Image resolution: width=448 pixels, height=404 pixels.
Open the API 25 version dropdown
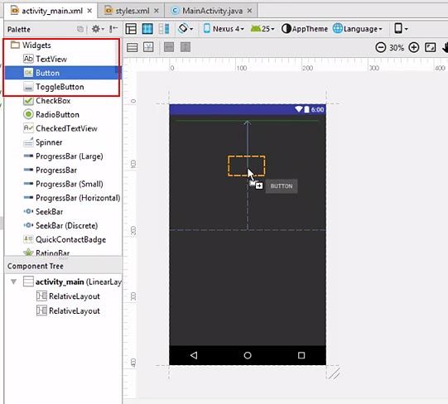click(x=263, y=29)
